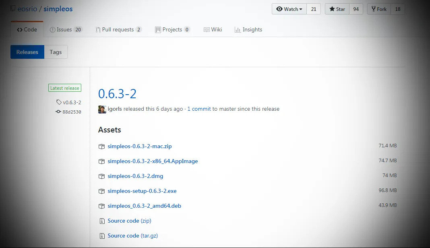Click the repository book icon beside eosrio
This screenshot has height=248, width=430.
point(13,8)
